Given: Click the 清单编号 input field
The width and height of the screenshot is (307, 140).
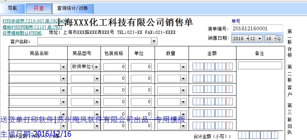Looking at the screenshot, I should [257, 28].
